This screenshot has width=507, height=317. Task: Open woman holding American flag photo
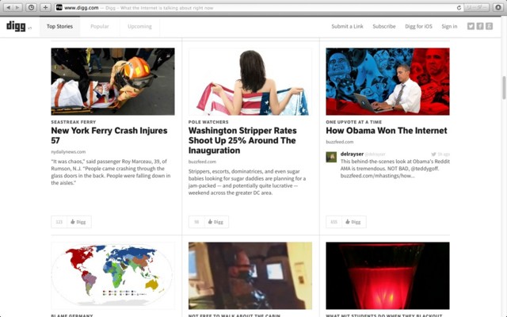[250, 82]
